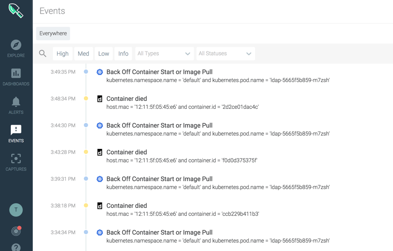Screen dimensions: 393x251
Task: Click the 3:44:30 PM timestamp
Action: pyautogui.click(x=63, y=125)
